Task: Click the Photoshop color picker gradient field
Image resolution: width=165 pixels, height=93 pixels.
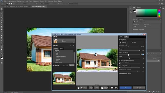Action: (146, 13)
